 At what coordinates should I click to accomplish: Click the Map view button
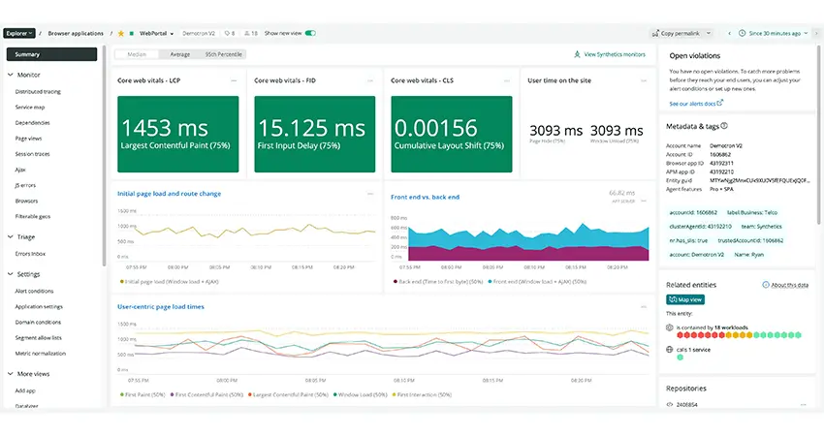coord(685,299)
